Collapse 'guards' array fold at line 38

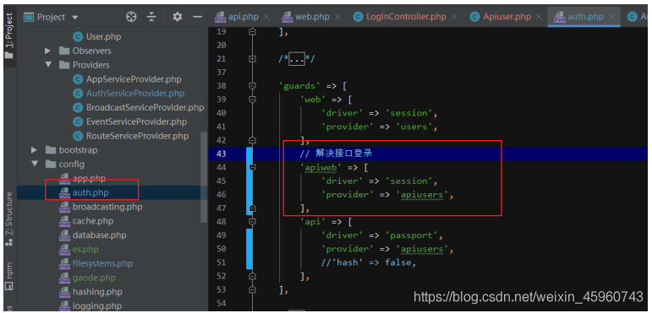pos(252,86)
